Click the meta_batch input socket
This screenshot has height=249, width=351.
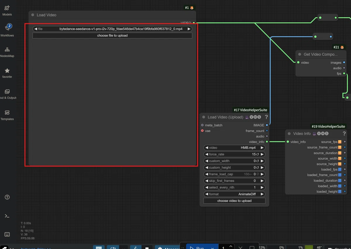(x=202, y=125)
